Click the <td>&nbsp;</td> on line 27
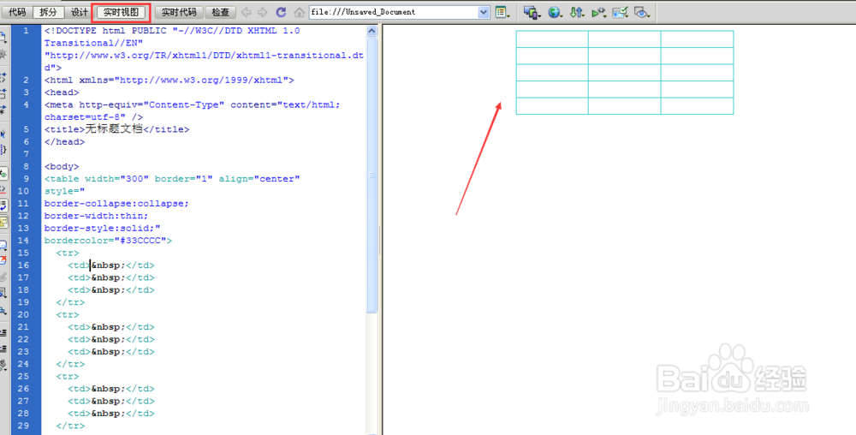This screenshot has height=435, width=856. 111,401
